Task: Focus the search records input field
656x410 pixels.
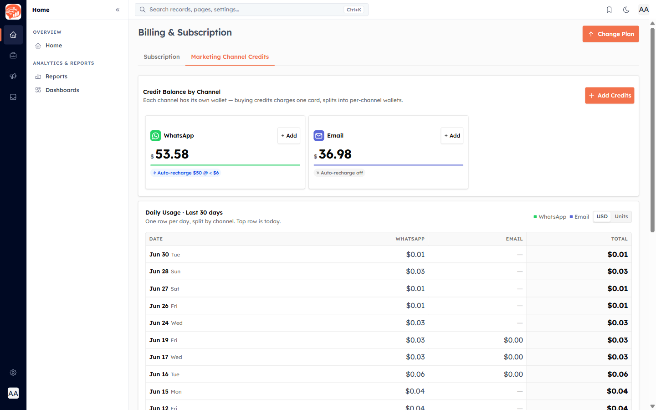Action: [x=251, y=10]
